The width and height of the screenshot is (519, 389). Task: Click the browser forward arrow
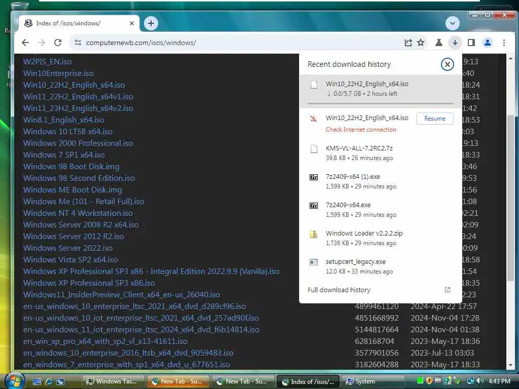click(x=42, y=43)
